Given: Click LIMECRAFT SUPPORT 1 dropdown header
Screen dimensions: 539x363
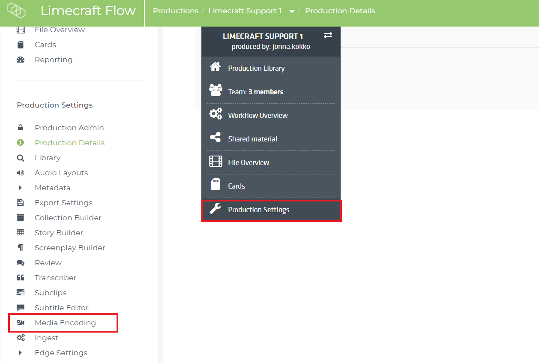Looking at the screenshot, I should click(x=263, y=36).
